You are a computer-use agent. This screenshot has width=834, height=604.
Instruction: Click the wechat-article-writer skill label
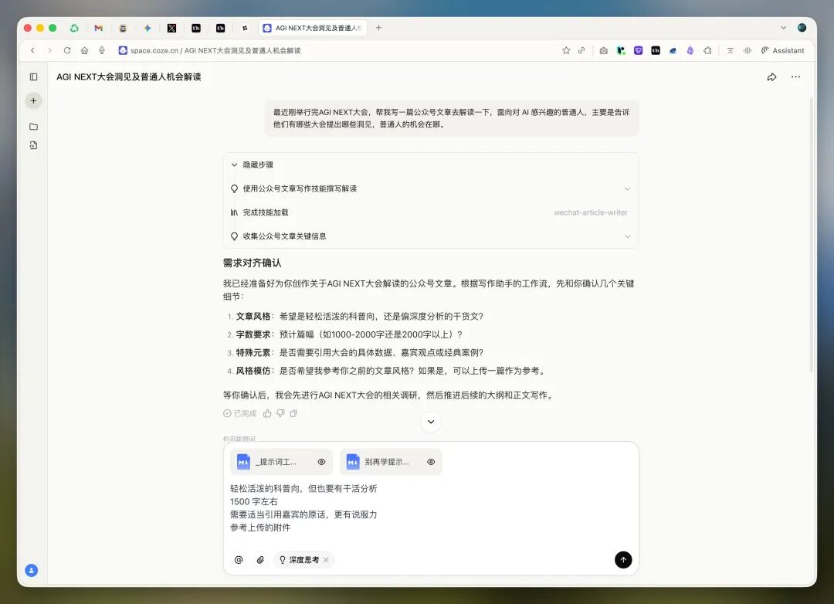click(591, 212)
